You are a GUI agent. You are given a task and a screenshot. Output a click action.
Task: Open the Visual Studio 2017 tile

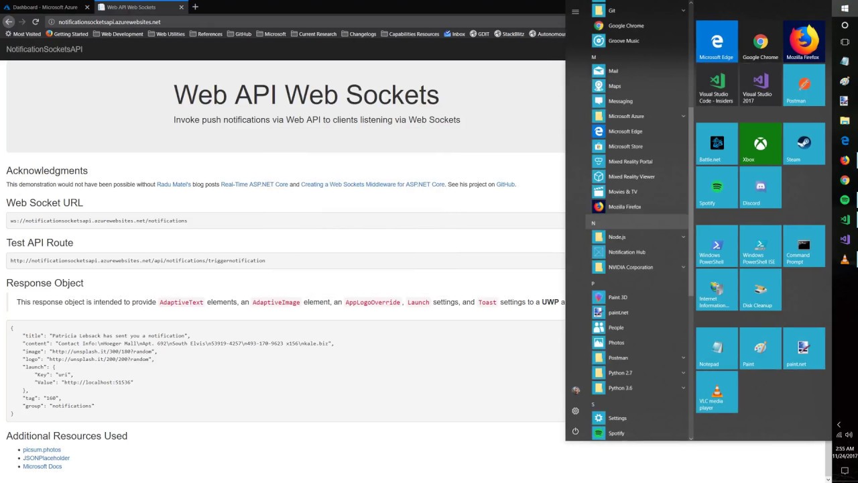tap(760, 85)
